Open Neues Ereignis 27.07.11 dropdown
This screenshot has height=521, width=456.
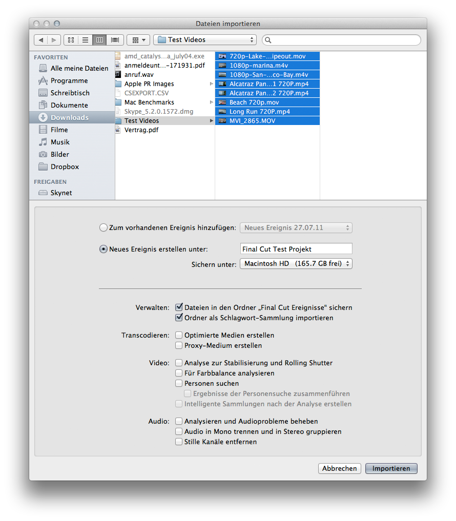[296, 227]
